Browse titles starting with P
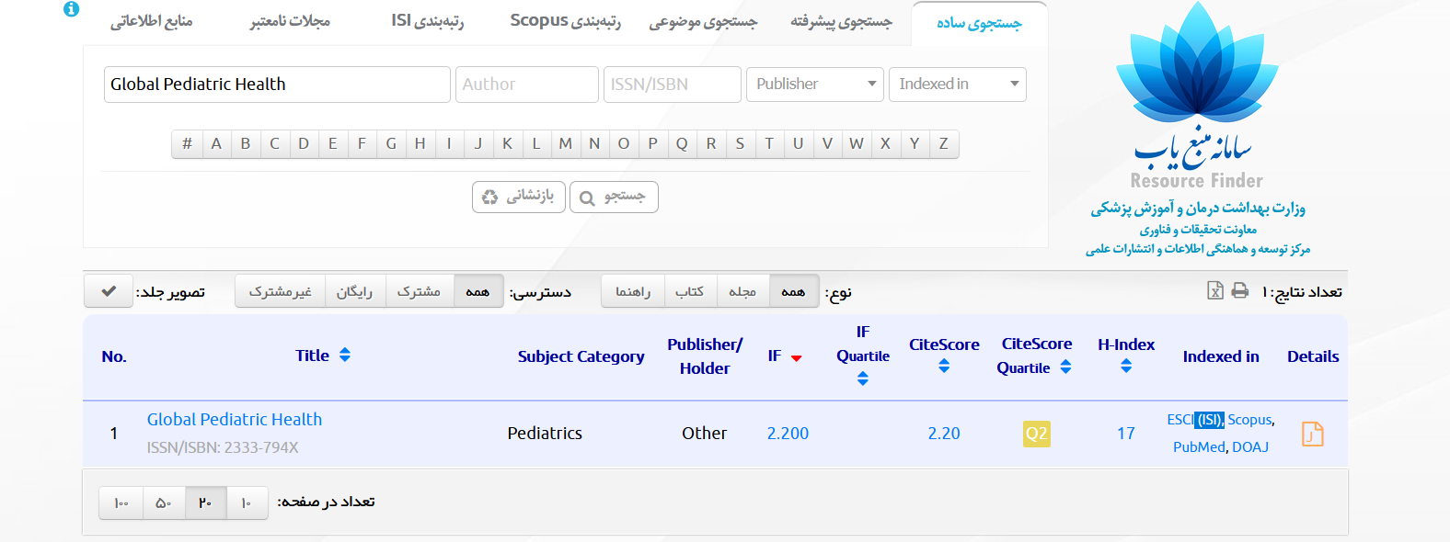Screen dimensions: 1450x542 [652, 143]
